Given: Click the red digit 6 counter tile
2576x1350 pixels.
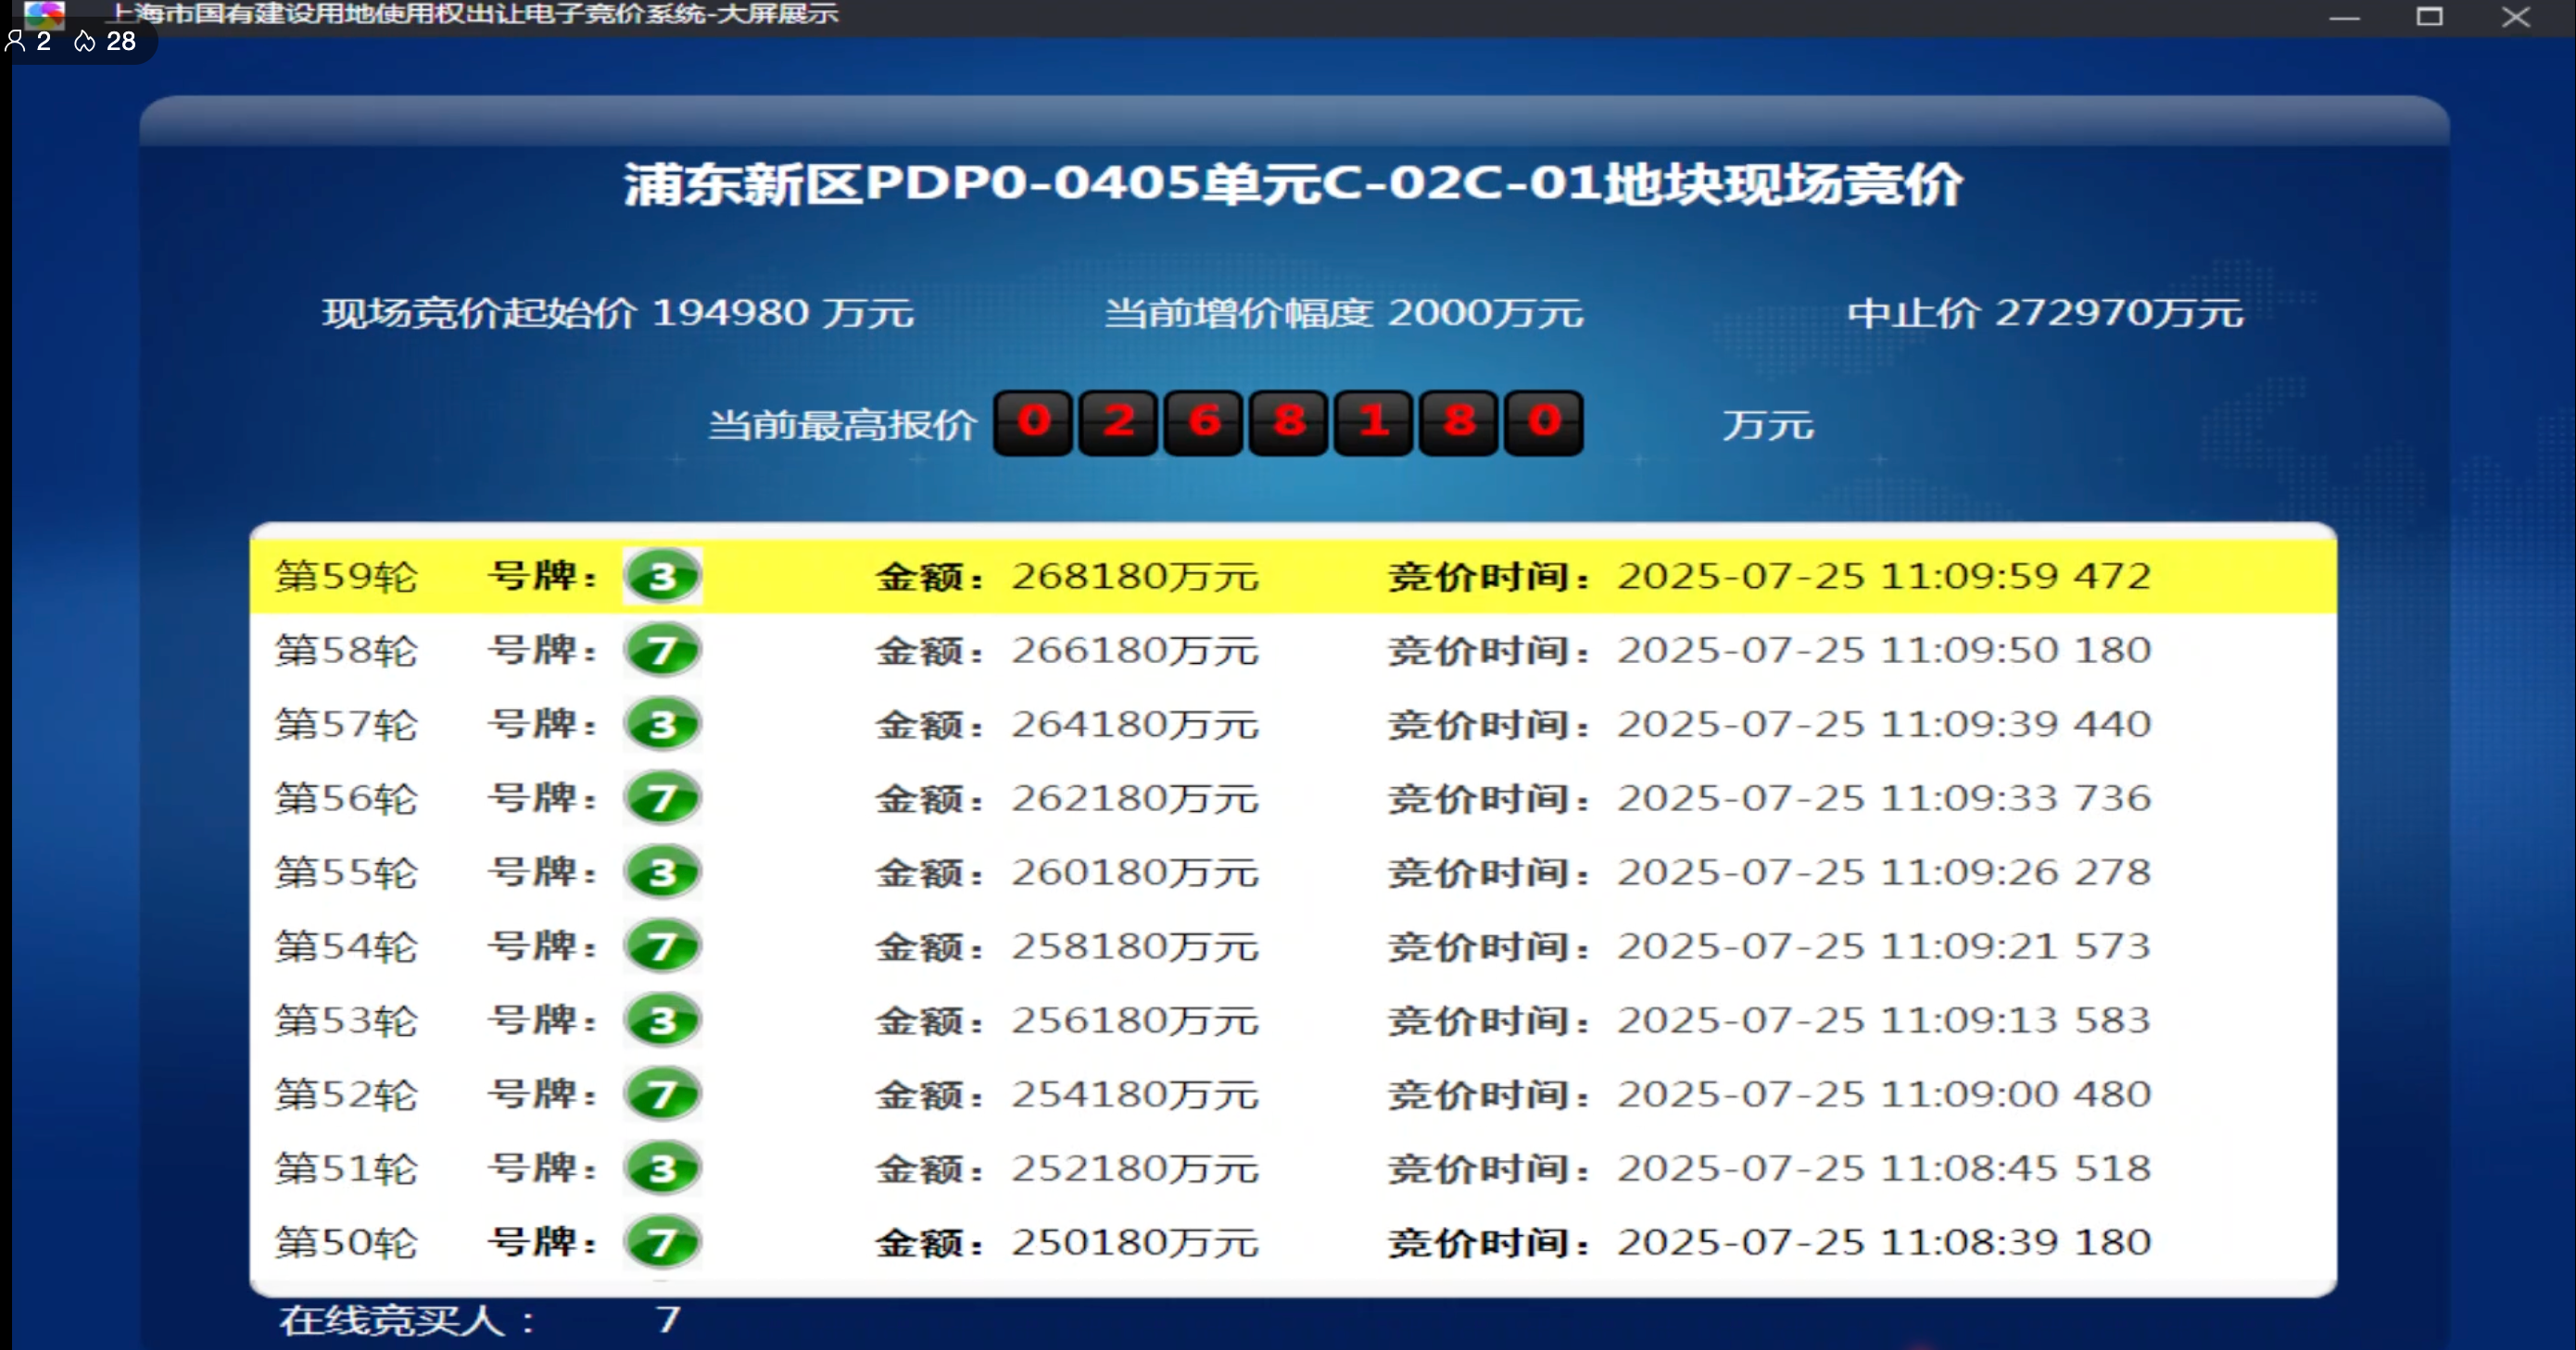Looking at the screenshot, I should tap(1204, 423).
